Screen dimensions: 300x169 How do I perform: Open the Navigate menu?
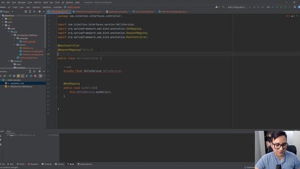tap(22, 2)
